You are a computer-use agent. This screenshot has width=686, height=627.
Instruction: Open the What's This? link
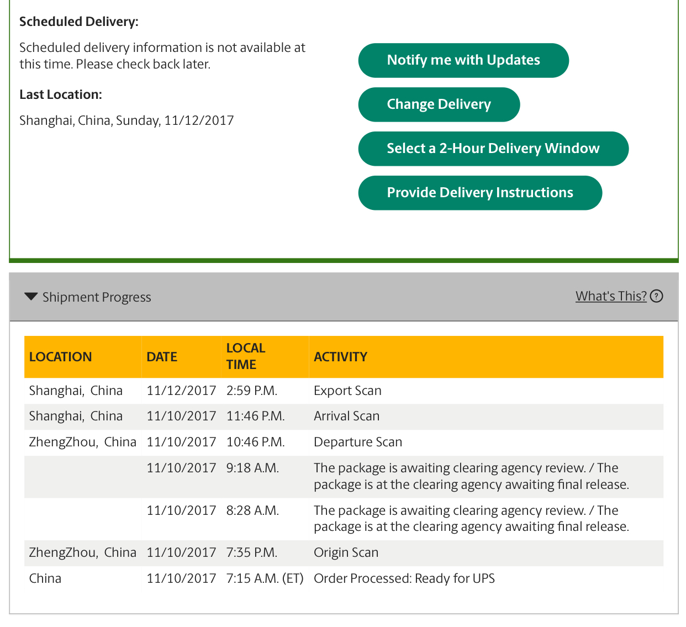611,296
